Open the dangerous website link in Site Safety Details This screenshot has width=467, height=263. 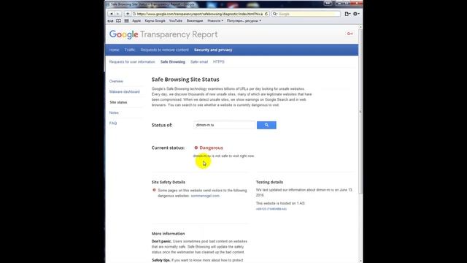pos(205,196)
